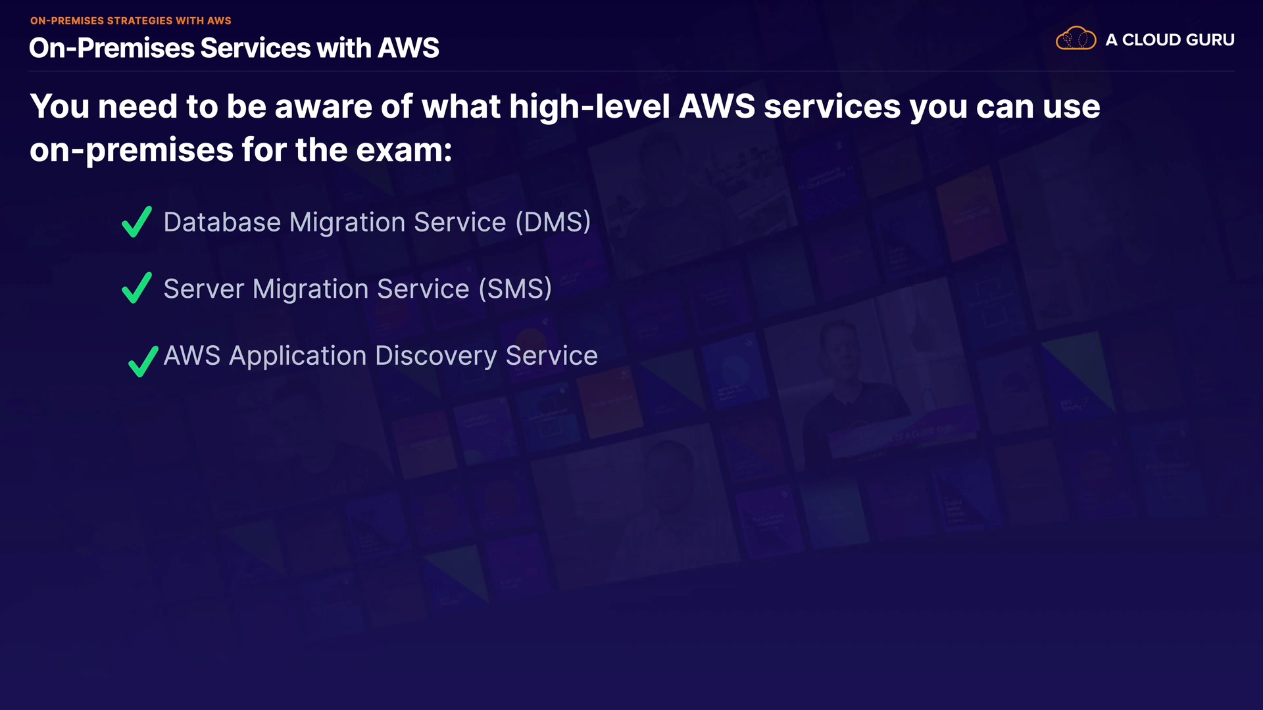
Task: Click the word "exam:" in the heading
Action: click(404, 150)
